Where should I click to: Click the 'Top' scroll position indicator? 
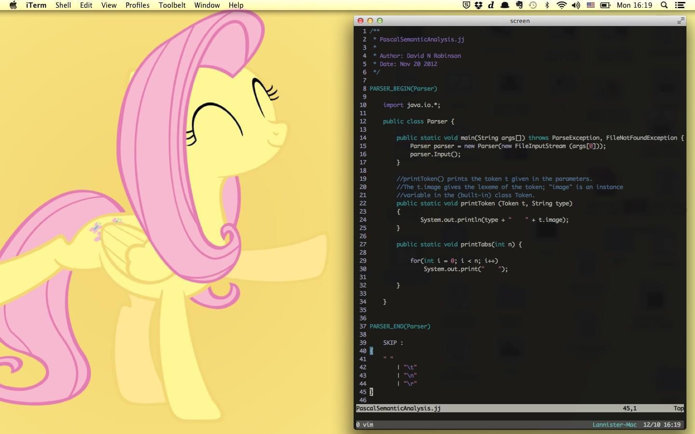tap(679, 408)
